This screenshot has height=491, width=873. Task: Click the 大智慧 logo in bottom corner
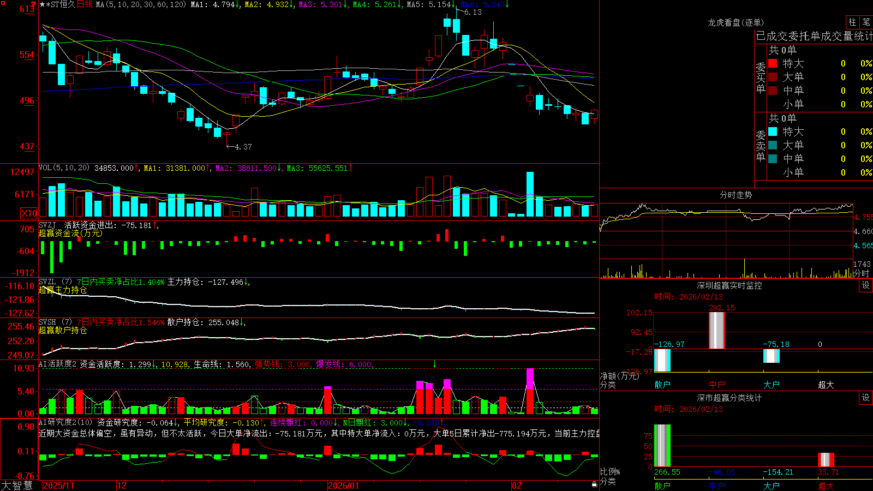coord(17,486)
